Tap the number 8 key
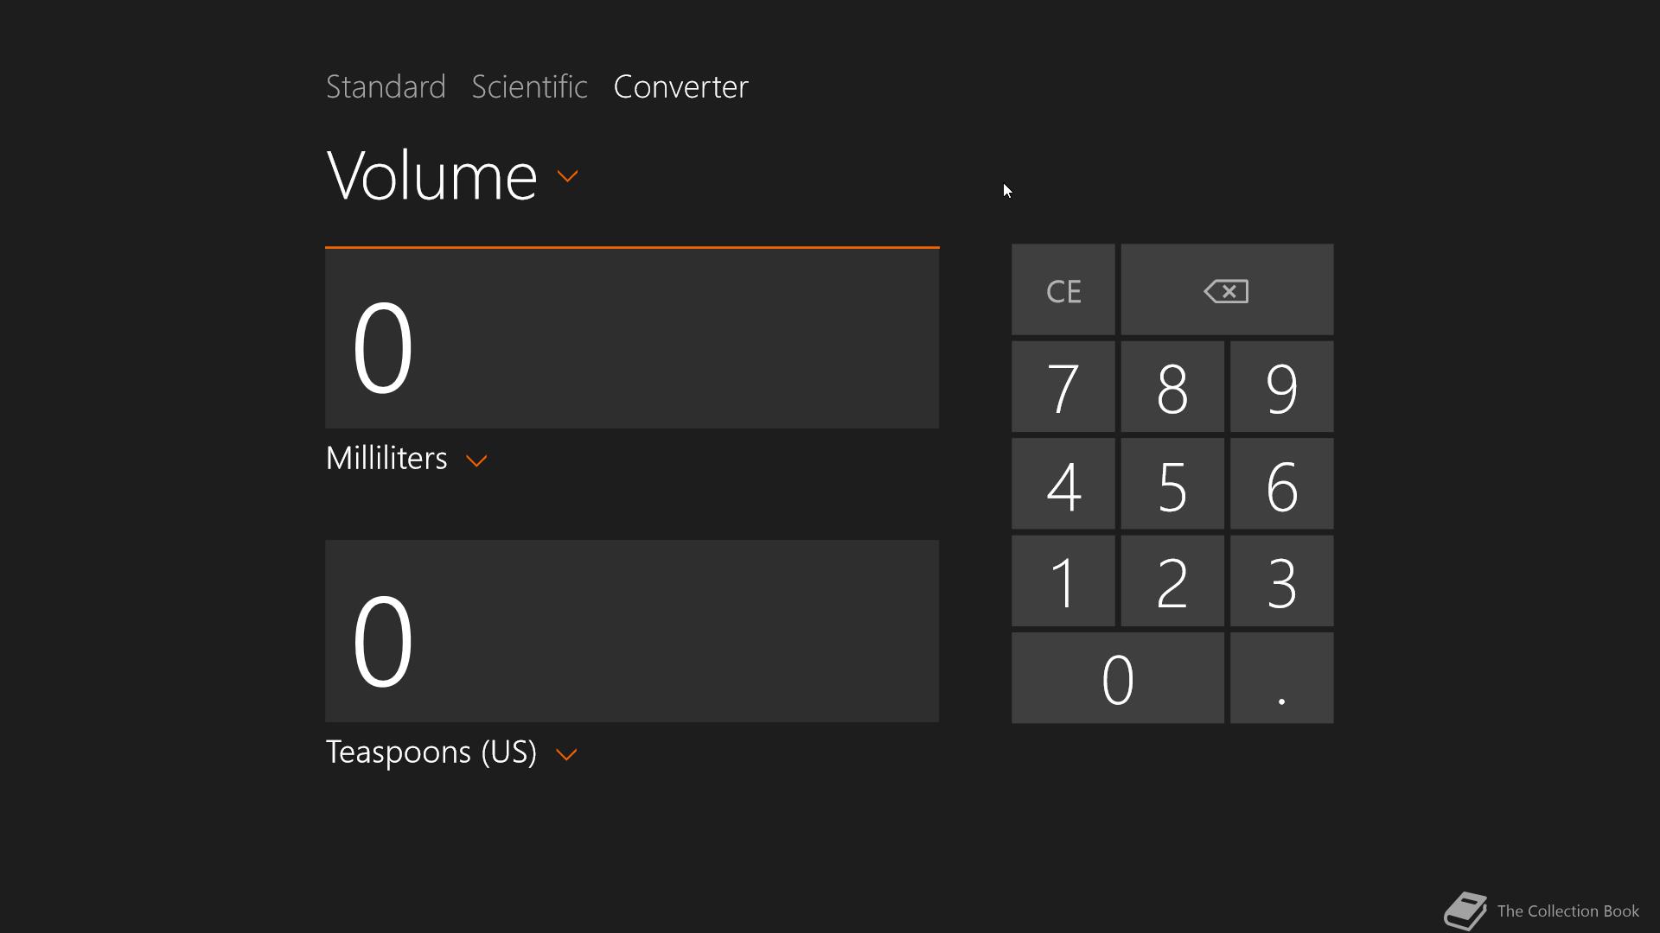Image resolution: width=1660 pixels, height=933 pixels. click(x=1172, y=387)
